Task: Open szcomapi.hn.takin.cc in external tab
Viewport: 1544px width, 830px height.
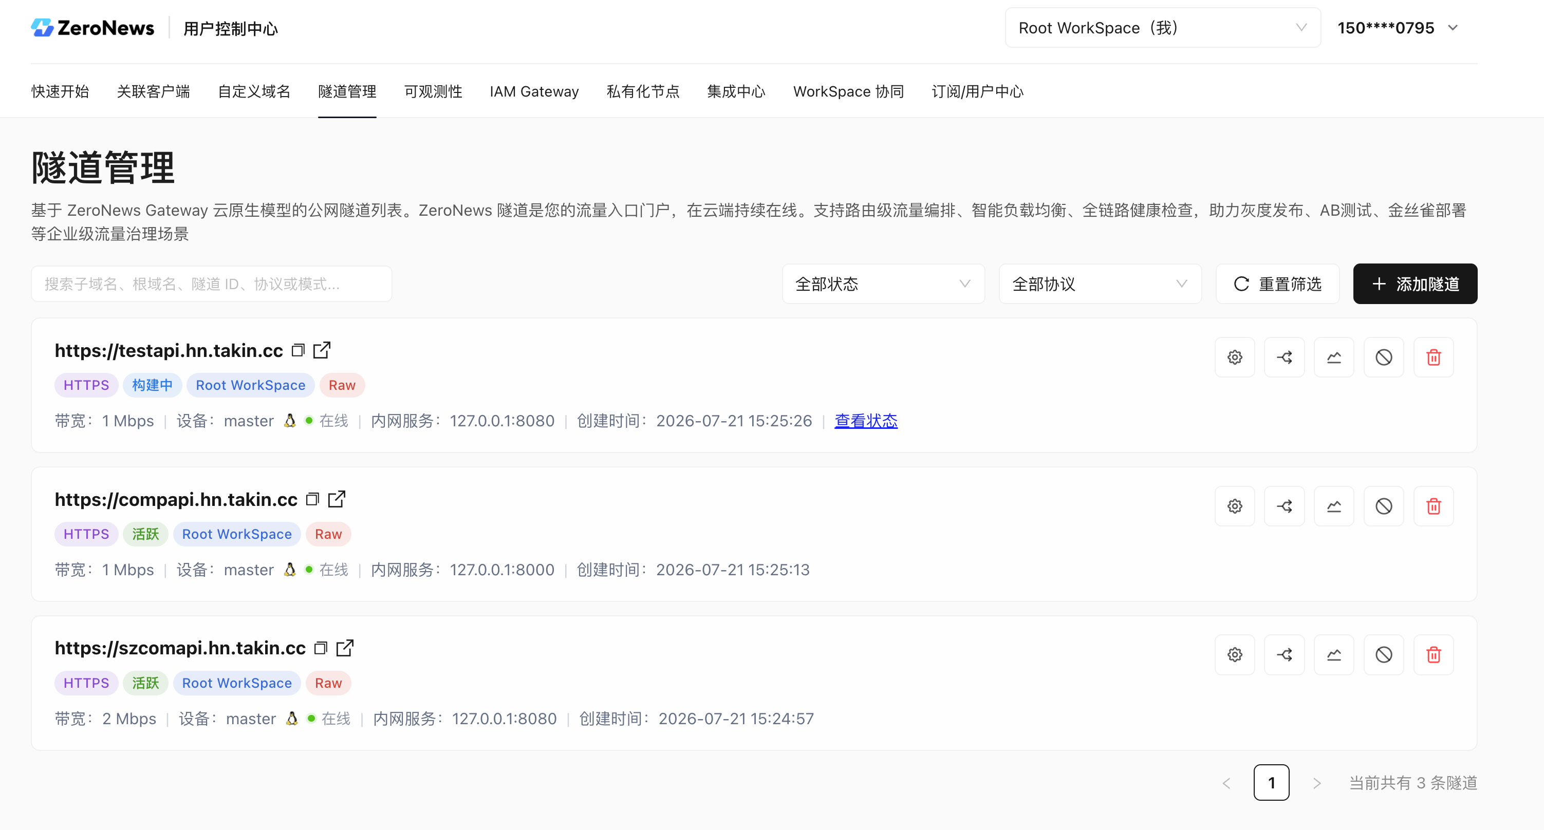Action: click(345, 648)
